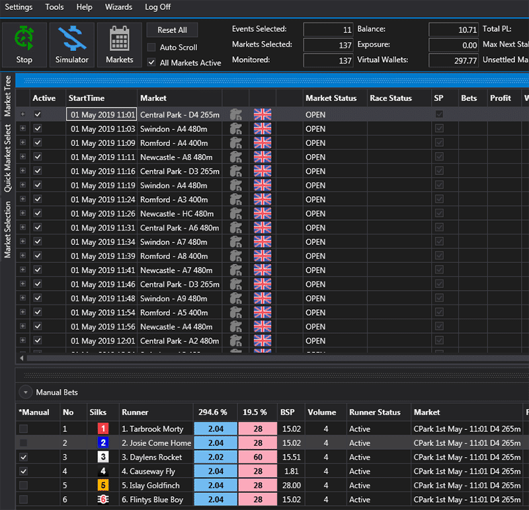The width and height of the screenshot is (529, 510).
Task: Click orange silk 5 for Islay Goldfinch
Action: (x=103, y=486)
